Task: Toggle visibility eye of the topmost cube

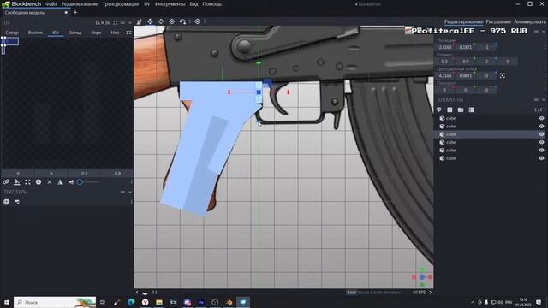Action: (541, 118)
